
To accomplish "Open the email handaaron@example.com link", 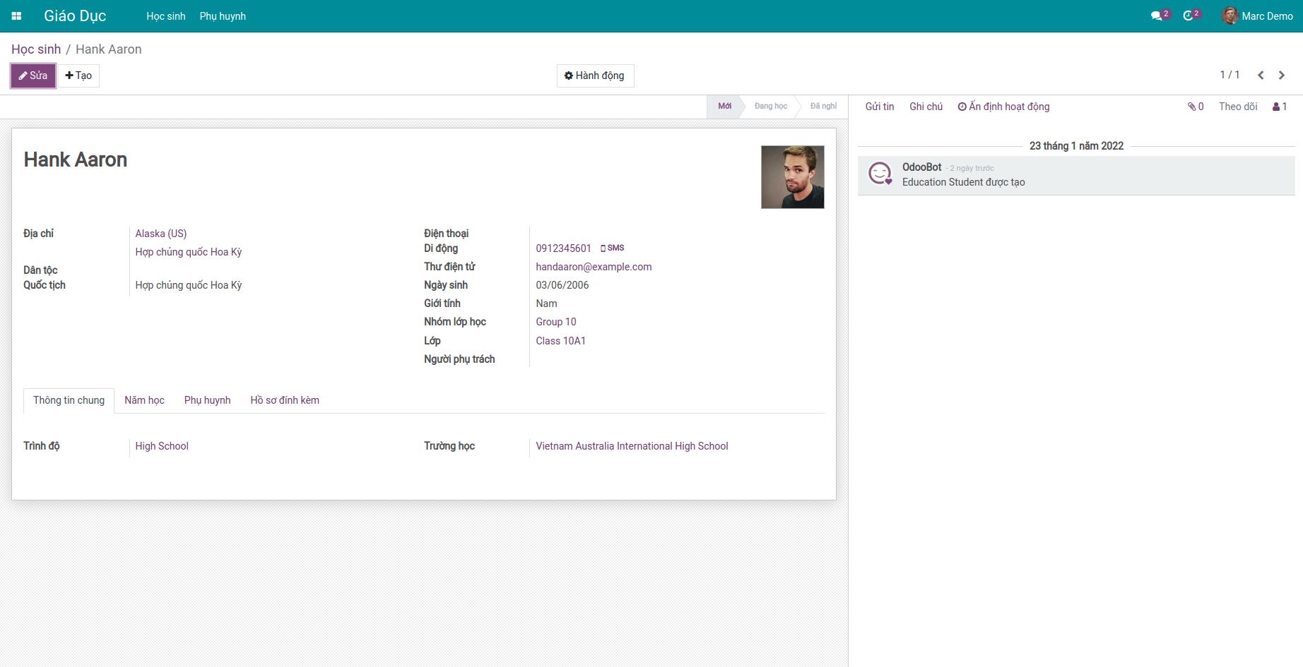I will (594, 267).
